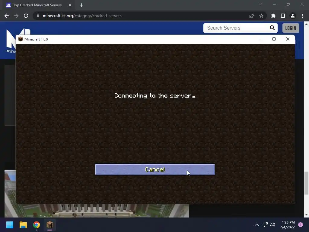The image size is (309, 232).
Task: Reload the minecraftlist.org page
Action: tap(26, 16)
